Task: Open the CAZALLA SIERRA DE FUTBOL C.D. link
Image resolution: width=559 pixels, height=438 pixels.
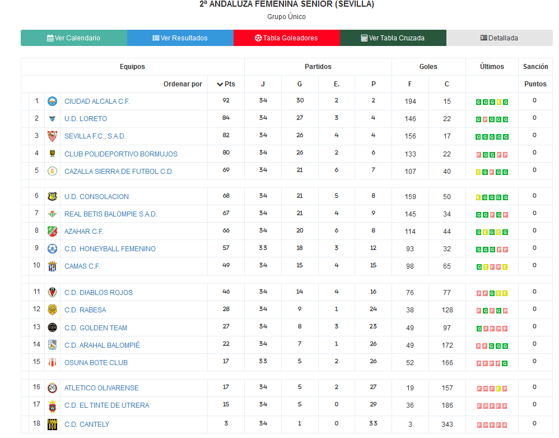Action: point(119,172)
